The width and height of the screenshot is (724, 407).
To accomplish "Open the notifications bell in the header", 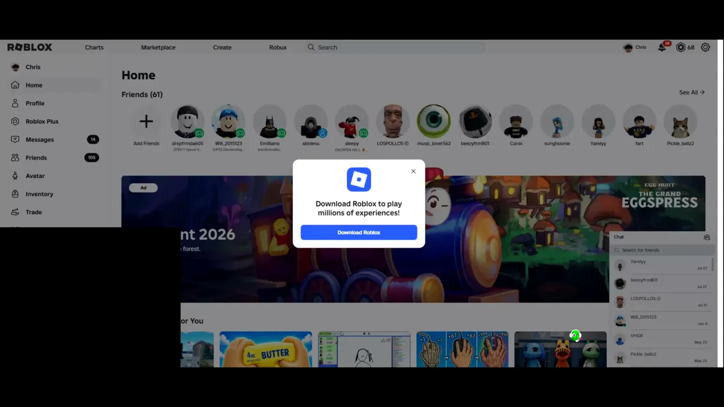I will click(x=662, y=47).
